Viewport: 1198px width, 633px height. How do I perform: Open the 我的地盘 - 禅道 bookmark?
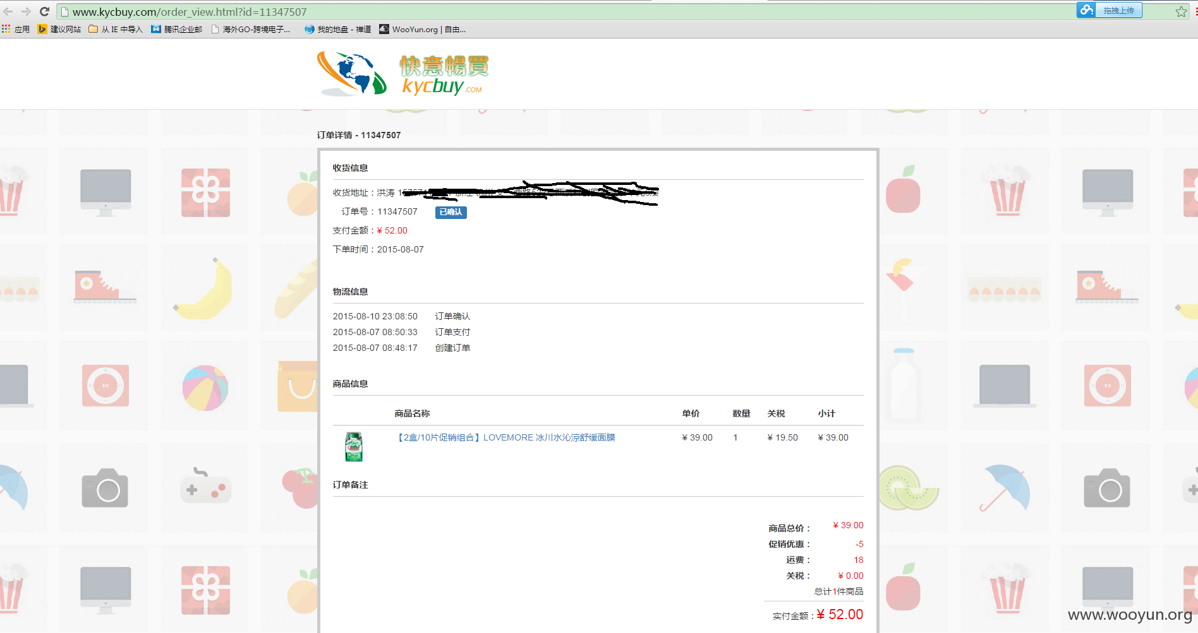338,29
